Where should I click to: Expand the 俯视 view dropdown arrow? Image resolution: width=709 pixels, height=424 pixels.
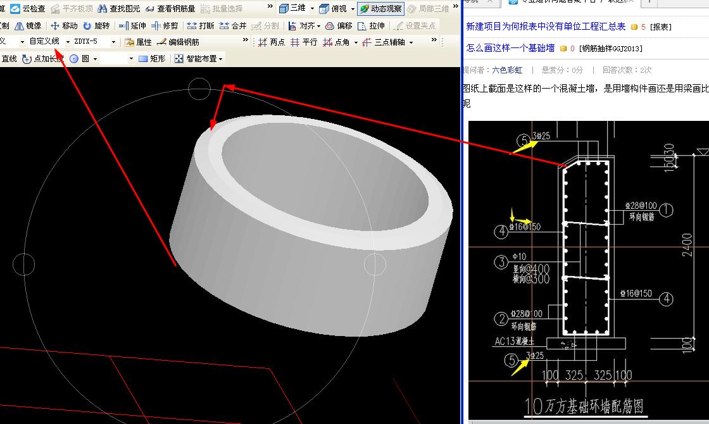tap(353, 9)
